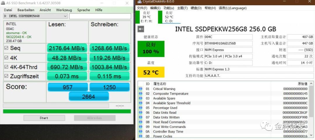Click the green progress bar in AS SSD
The width and height of the screenshot is (315, 140).
(x=67, y=111)
